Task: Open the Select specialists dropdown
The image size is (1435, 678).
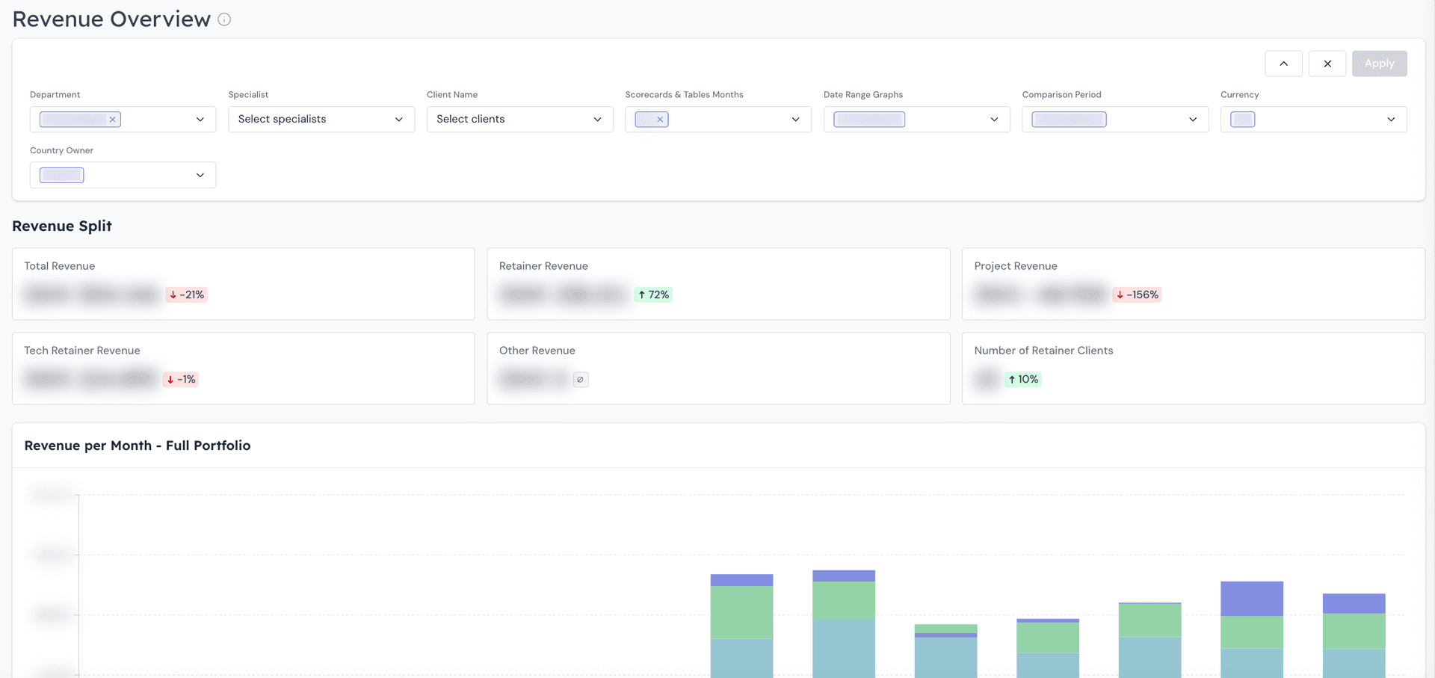Action: 398,119
